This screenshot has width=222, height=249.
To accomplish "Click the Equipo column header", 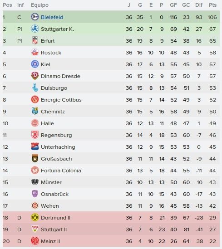I will (x=39, y=5).
